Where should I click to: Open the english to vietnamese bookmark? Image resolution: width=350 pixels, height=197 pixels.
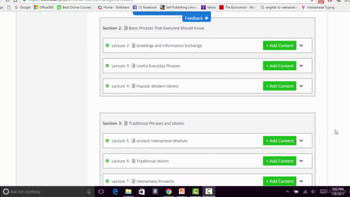click(279, 7)
